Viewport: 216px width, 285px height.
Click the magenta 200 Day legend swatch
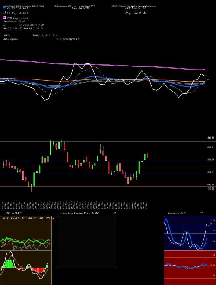pos(4,17)
